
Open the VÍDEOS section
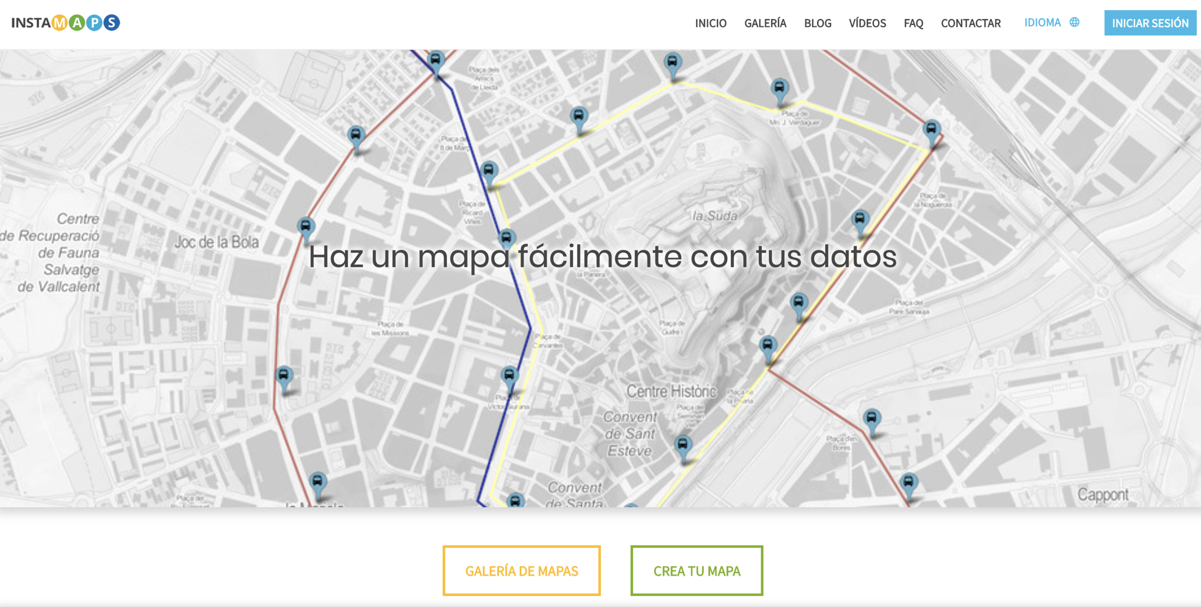tap(867, 23)
